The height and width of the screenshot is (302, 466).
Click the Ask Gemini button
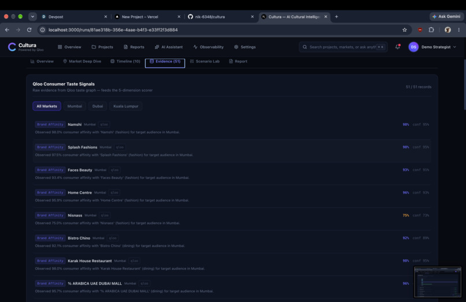coord(446,17)
